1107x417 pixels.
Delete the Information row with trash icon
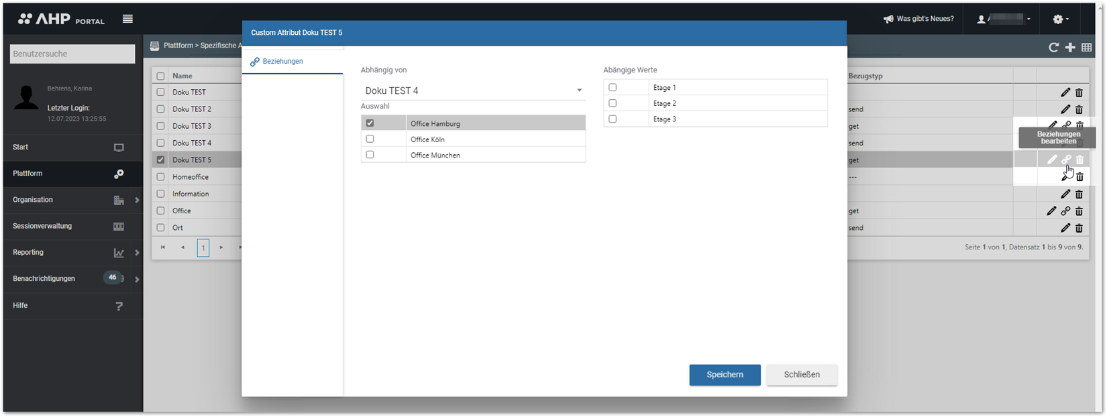(x=1079, y=194)
